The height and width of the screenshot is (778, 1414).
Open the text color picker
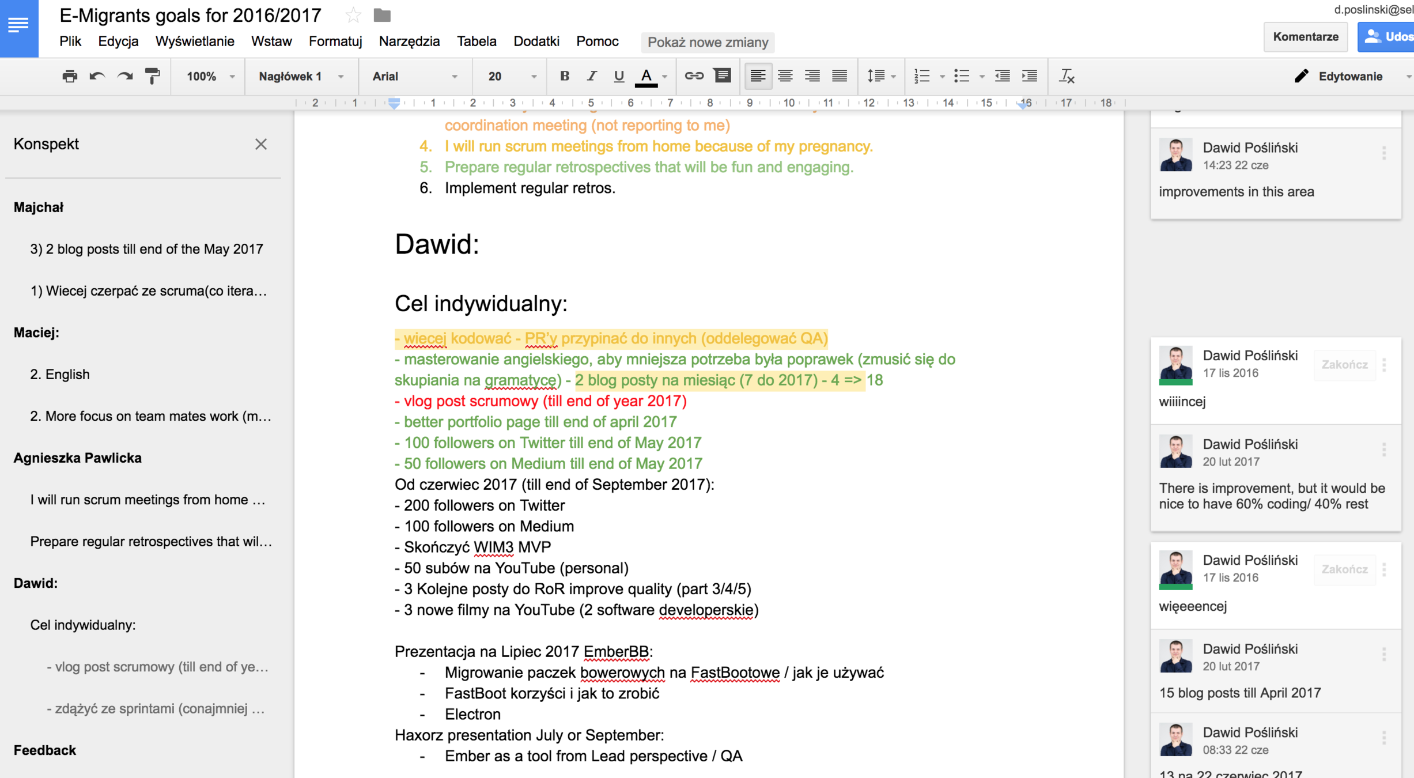647,76
